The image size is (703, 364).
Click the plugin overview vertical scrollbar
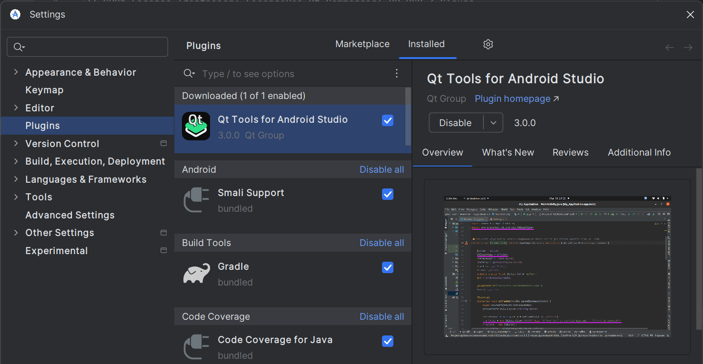[x=699, y=247]
